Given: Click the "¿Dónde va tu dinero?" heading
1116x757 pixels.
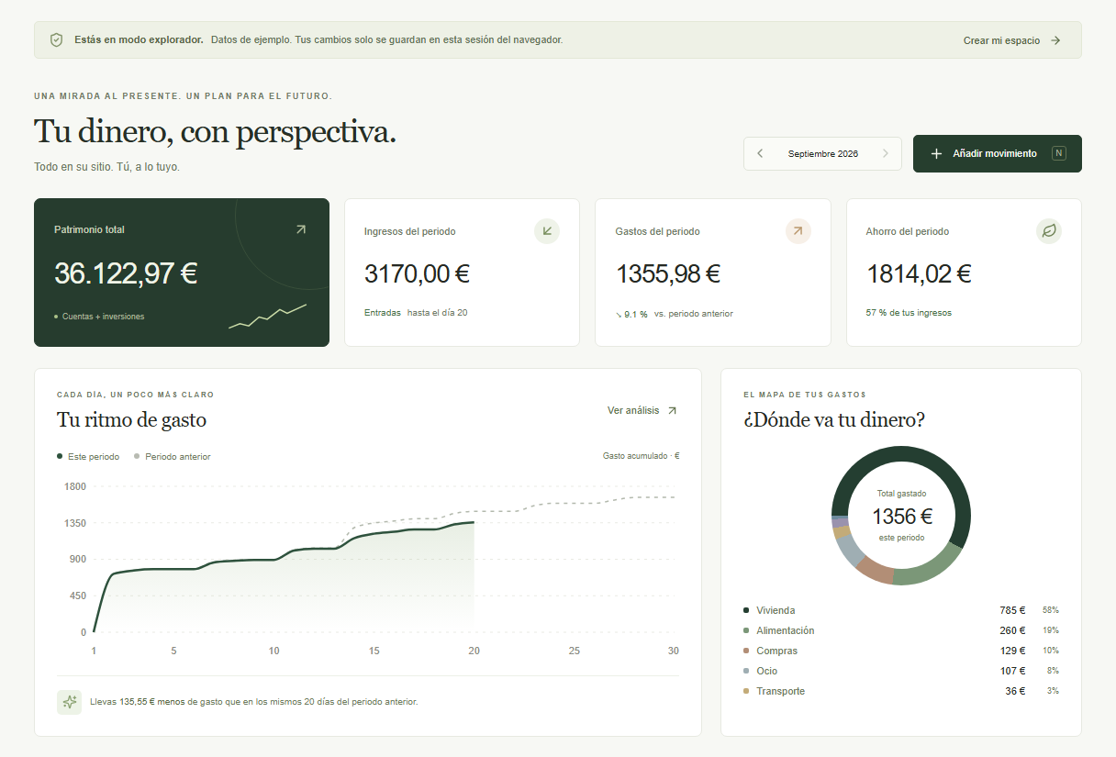Looking at the screenshot, I should [834, 420].
